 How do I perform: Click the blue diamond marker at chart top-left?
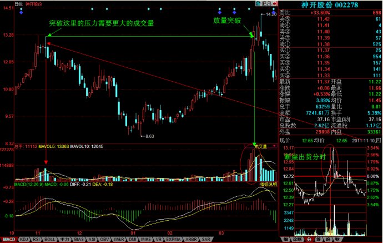point(21,11)
